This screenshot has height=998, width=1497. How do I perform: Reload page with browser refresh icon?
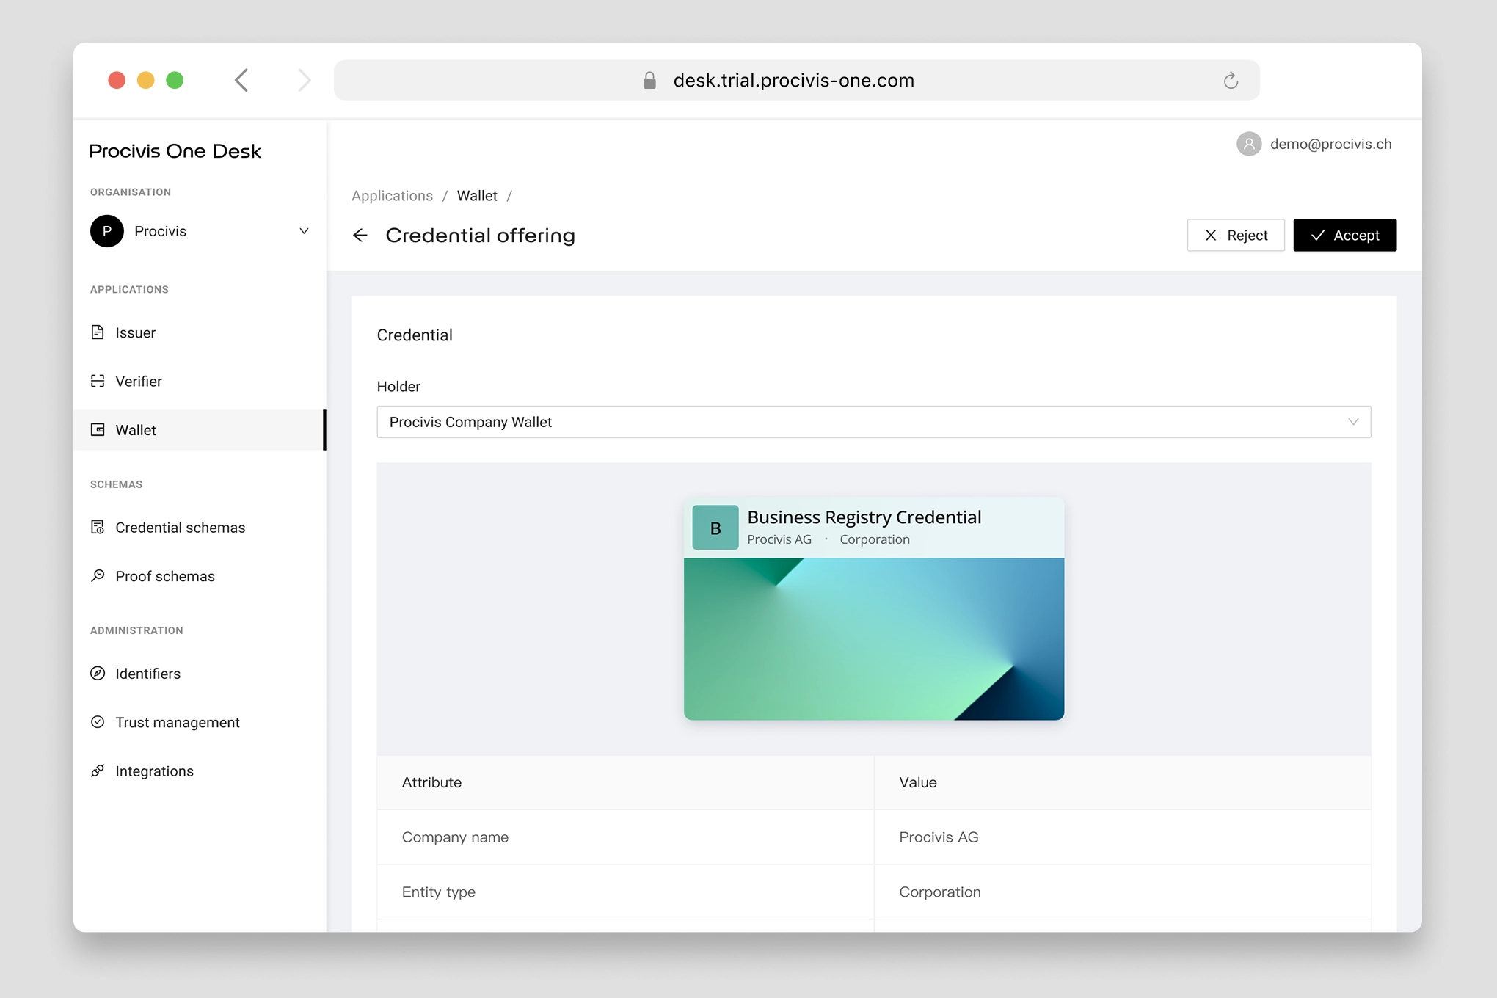pos(1231,81)
